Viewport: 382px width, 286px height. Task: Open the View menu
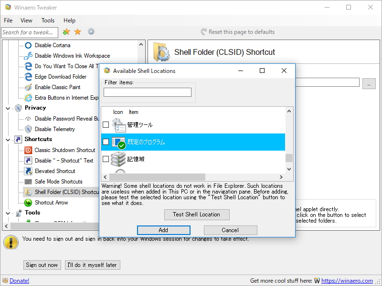(x=26, y=20)
